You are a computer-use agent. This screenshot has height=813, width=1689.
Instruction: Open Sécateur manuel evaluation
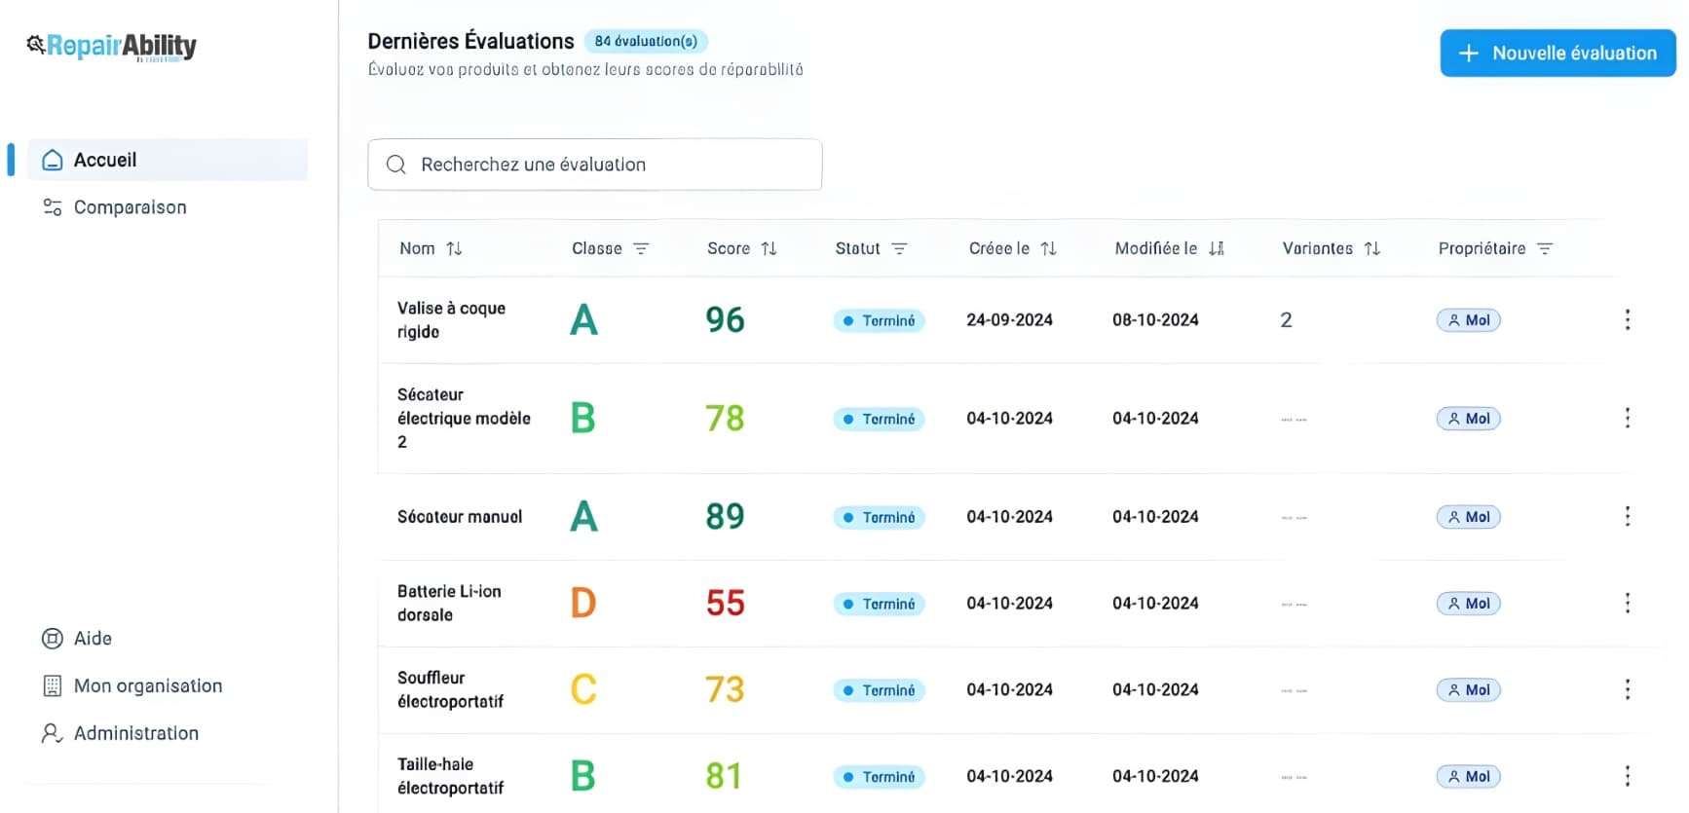pos(460,516)
